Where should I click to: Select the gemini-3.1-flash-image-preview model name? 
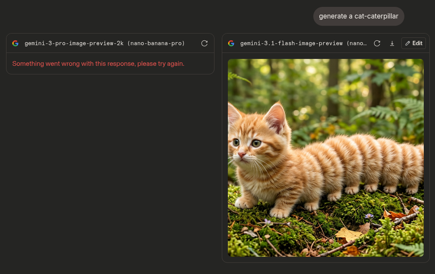coord(303,43)
